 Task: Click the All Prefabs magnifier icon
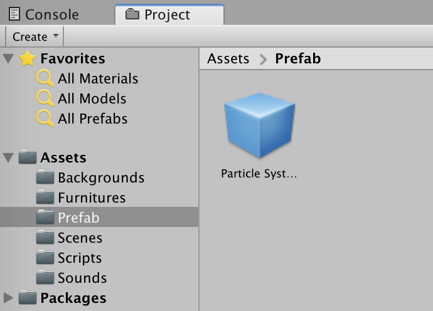click(x=45, y=119)
